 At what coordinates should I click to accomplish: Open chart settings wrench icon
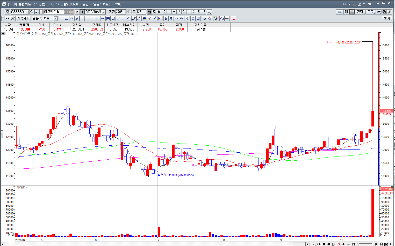click(x=389, y=12)
